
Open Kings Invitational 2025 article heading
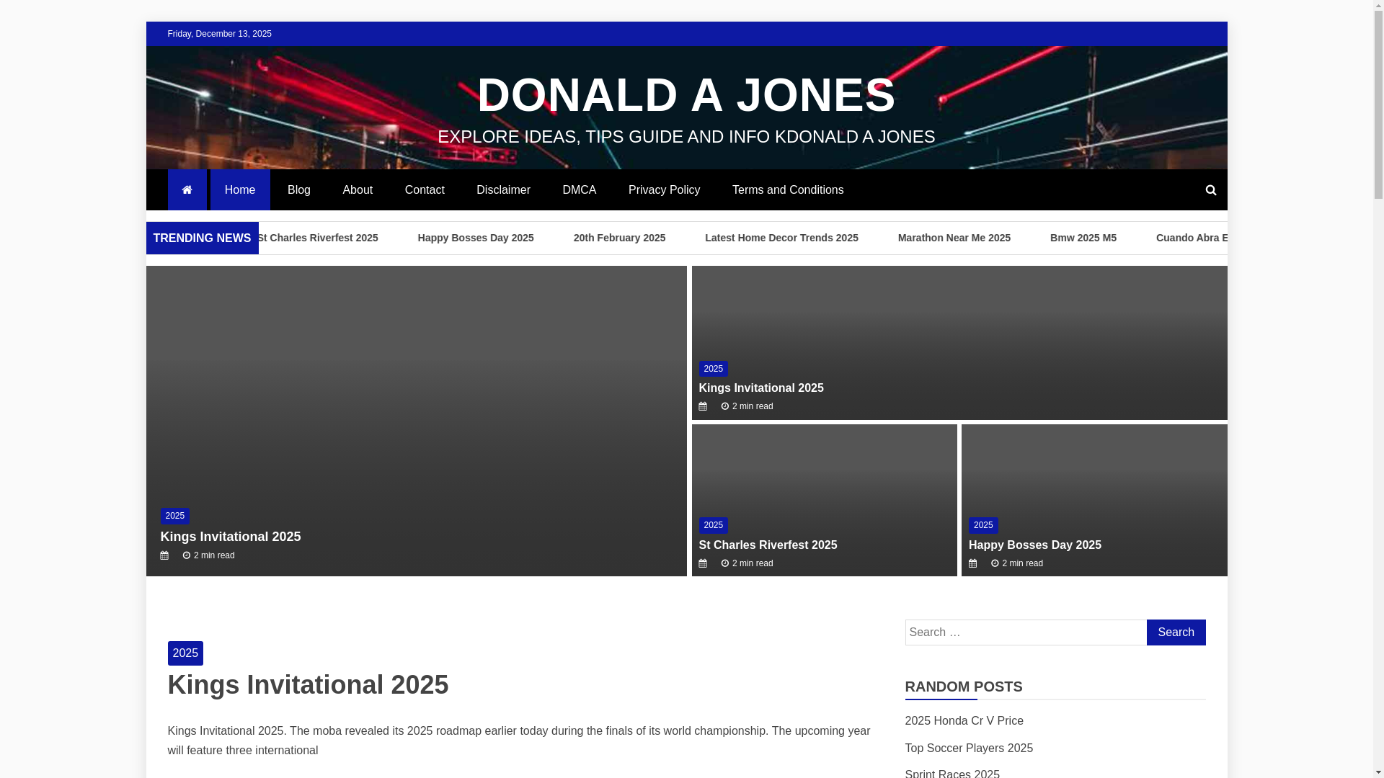pos(308,685)
